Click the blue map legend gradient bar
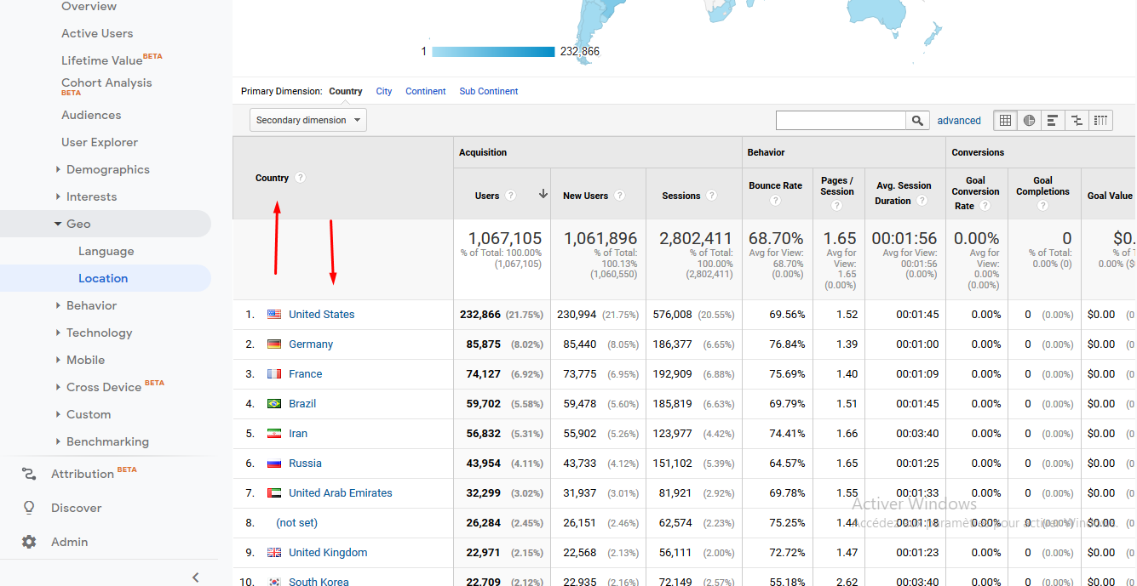This screenshot has width=1137, height=586. click(494, 51)
